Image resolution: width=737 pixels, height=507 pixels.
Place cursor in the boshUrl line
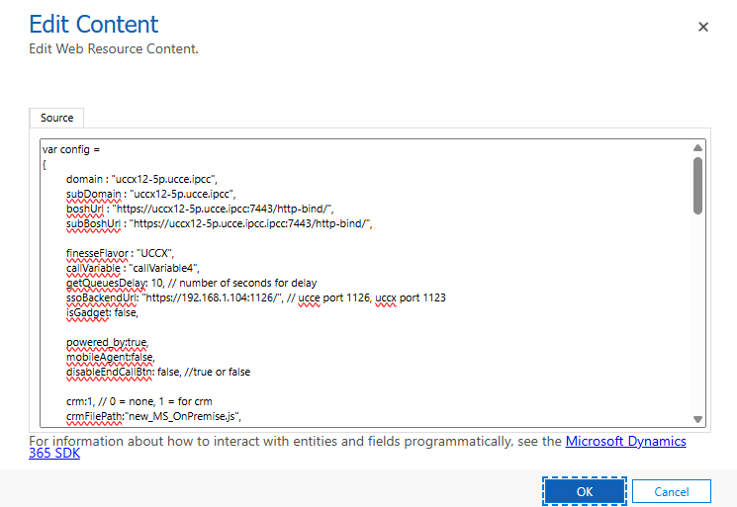[x=200, y=209]
